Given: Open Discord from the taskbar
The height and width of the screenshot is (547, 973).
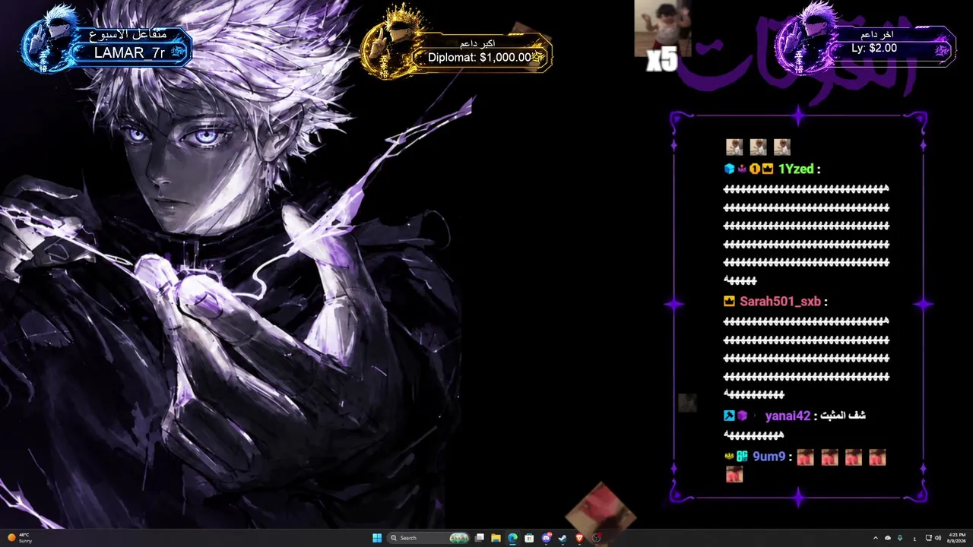Looking at the screenshot, I should pos(546,538).
